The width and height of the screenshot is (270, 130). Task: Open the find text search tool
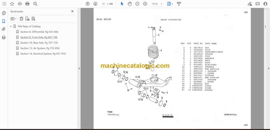[35, 4]
